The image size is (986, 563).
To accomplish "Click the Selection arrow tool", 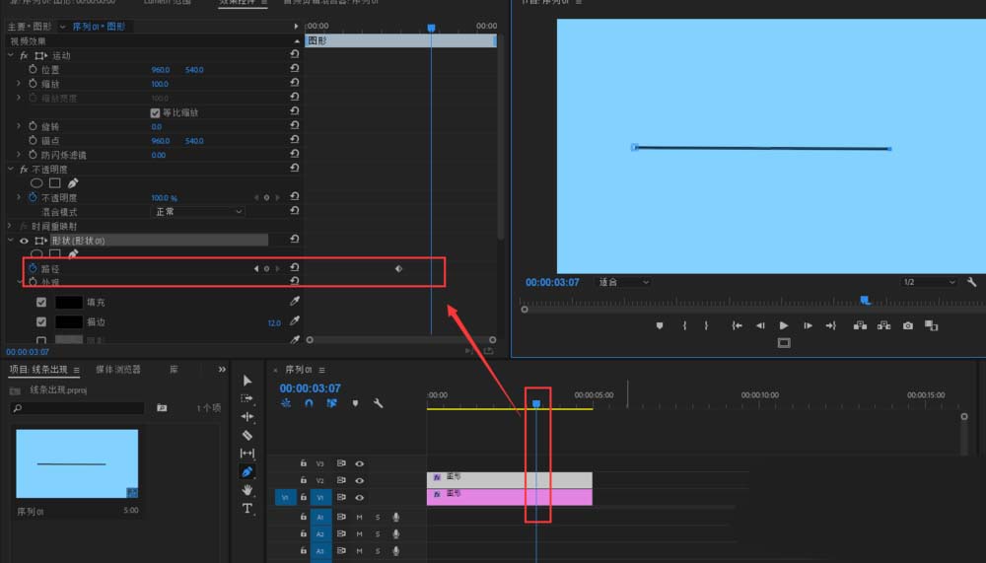I will (x=247, y=381).
